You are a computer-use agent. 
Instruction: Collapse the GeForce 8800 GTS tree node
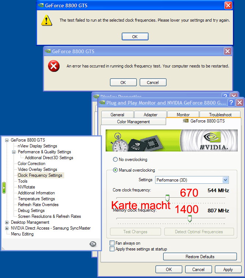[7, 140]
